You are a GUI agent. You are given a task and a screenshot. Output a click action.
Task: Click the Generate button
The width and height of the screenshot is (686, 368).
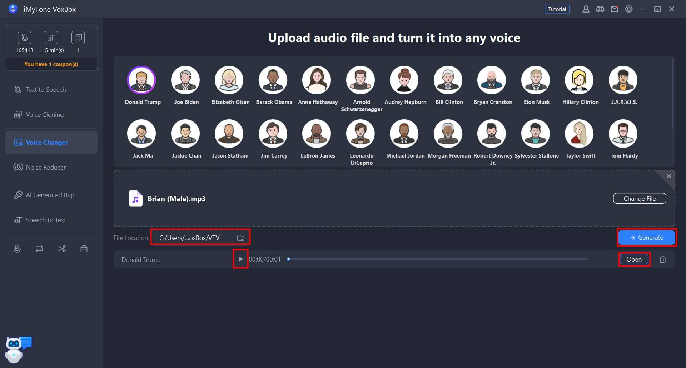647,238
